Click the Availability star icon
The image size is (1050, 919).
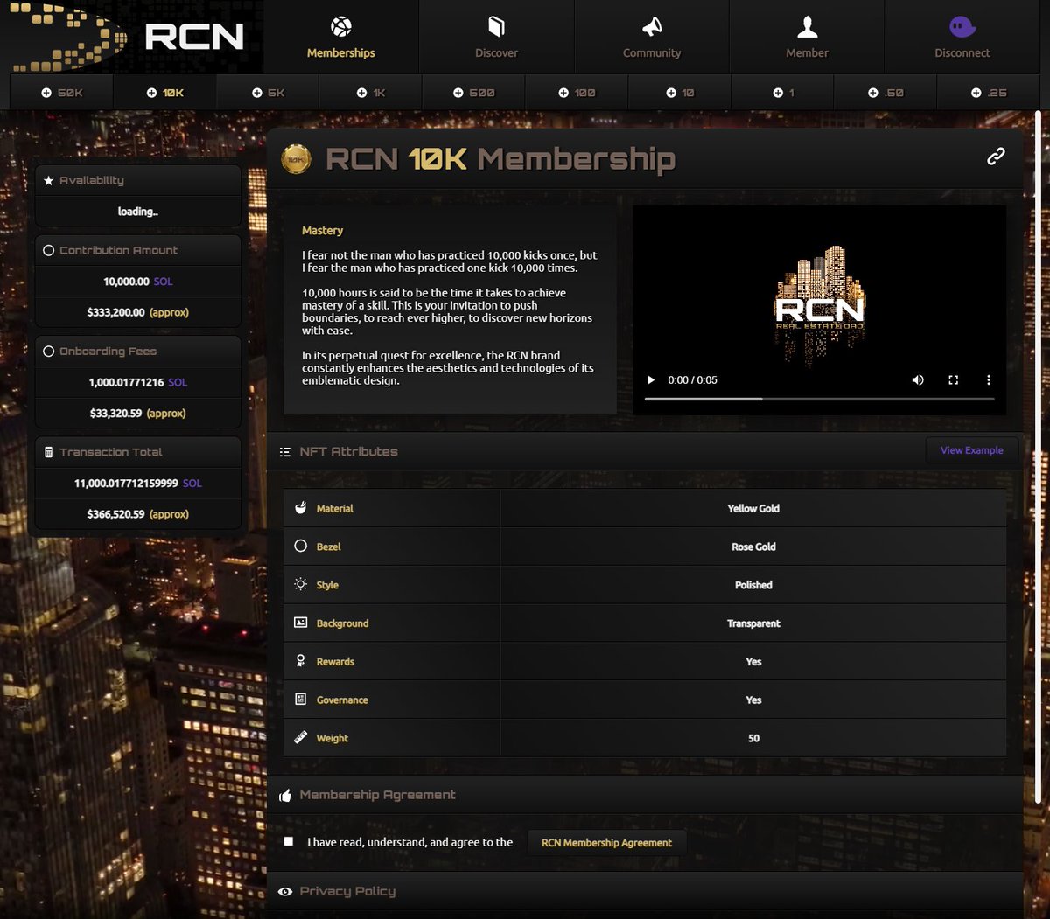tap(48, 180)
